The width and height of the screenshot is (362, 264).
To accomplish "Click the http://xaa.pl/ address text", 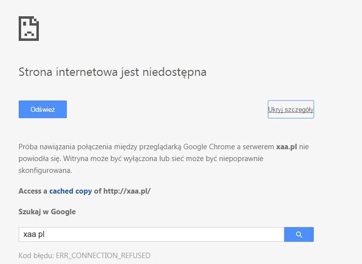I will [127, 191].
